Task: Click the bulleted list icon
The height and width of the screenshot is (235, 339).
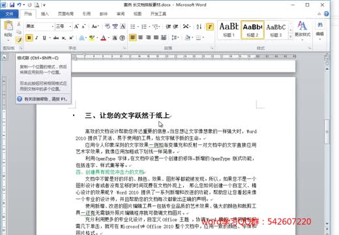Action: (132, 27)
